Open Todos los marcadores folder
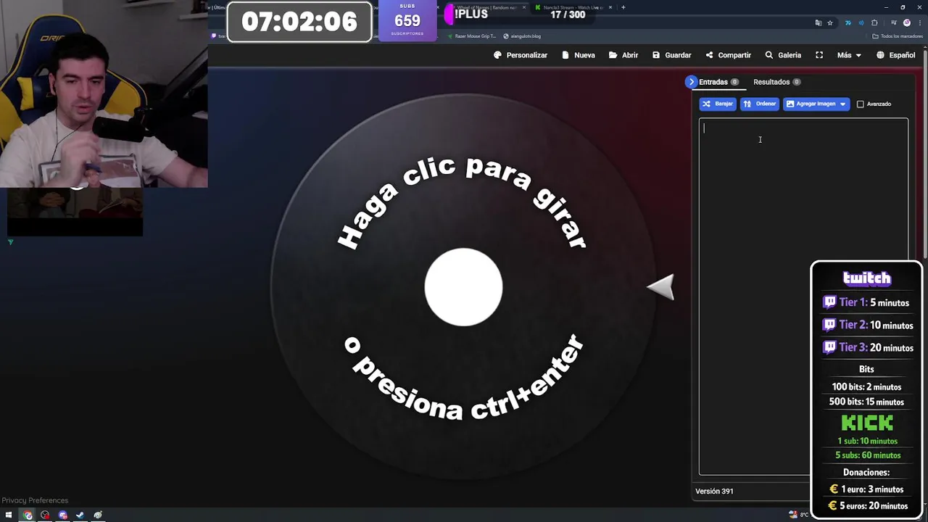 pyautogui.click(x=898, y=36)
